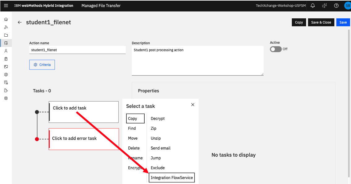
Task: Open the database icon in sidebar
Action: (6, 98)
